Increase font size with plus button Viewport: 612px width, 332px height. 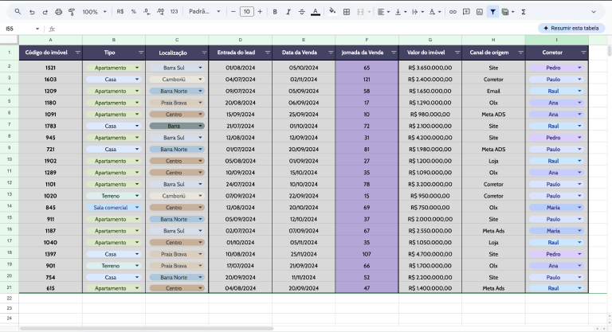click(260, 12)
